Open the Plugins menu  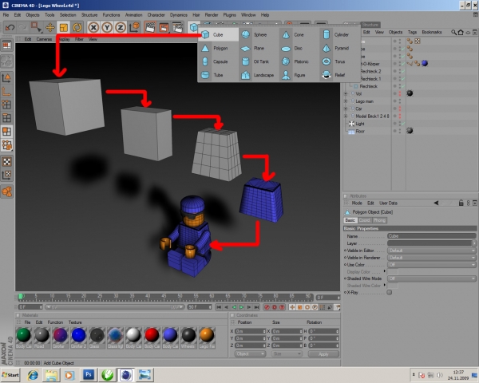pyautogui.click(x=229, y=15)
